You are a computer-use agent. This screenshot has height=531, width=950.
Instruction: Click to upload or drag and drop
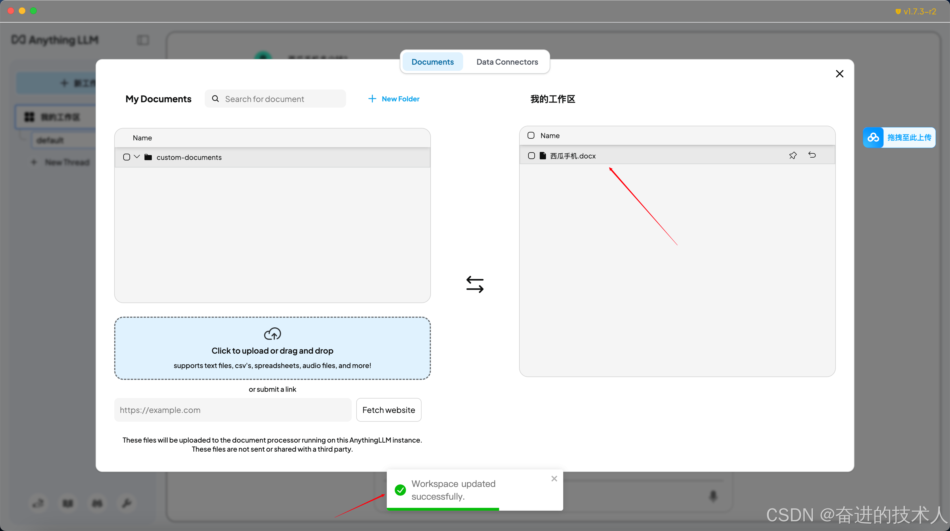(x=272, y=348)
